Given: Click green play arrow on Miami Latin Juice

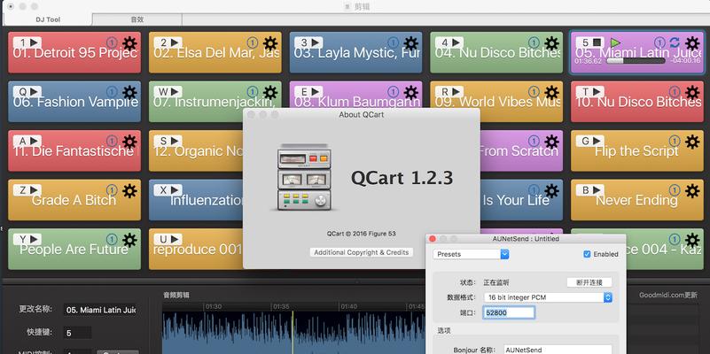Looking at the screenshot, I should pos(615,42).
